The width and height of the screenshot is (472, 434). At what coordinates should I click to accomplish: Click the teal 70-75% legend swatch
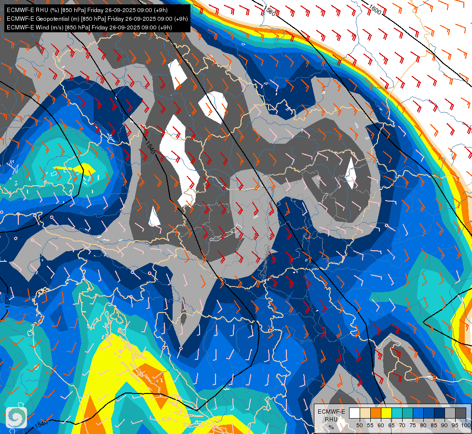(408, 413)
